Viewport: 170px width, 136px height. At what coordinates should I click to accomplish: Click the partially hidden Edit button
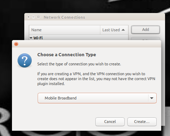(145, 39)
